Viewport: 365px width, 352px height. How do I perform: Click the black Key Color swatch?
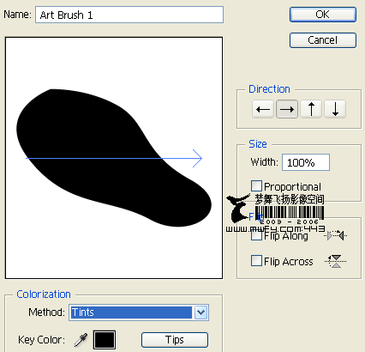(x=105, y=340)
